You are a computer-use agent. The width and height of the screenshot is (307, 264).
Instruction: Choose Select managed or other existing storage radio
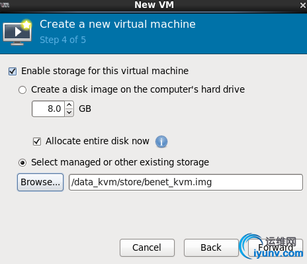click(22, 163)
